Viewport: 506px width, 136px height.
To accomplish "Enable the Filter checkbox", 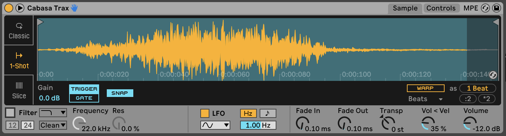I will point(10,113).
